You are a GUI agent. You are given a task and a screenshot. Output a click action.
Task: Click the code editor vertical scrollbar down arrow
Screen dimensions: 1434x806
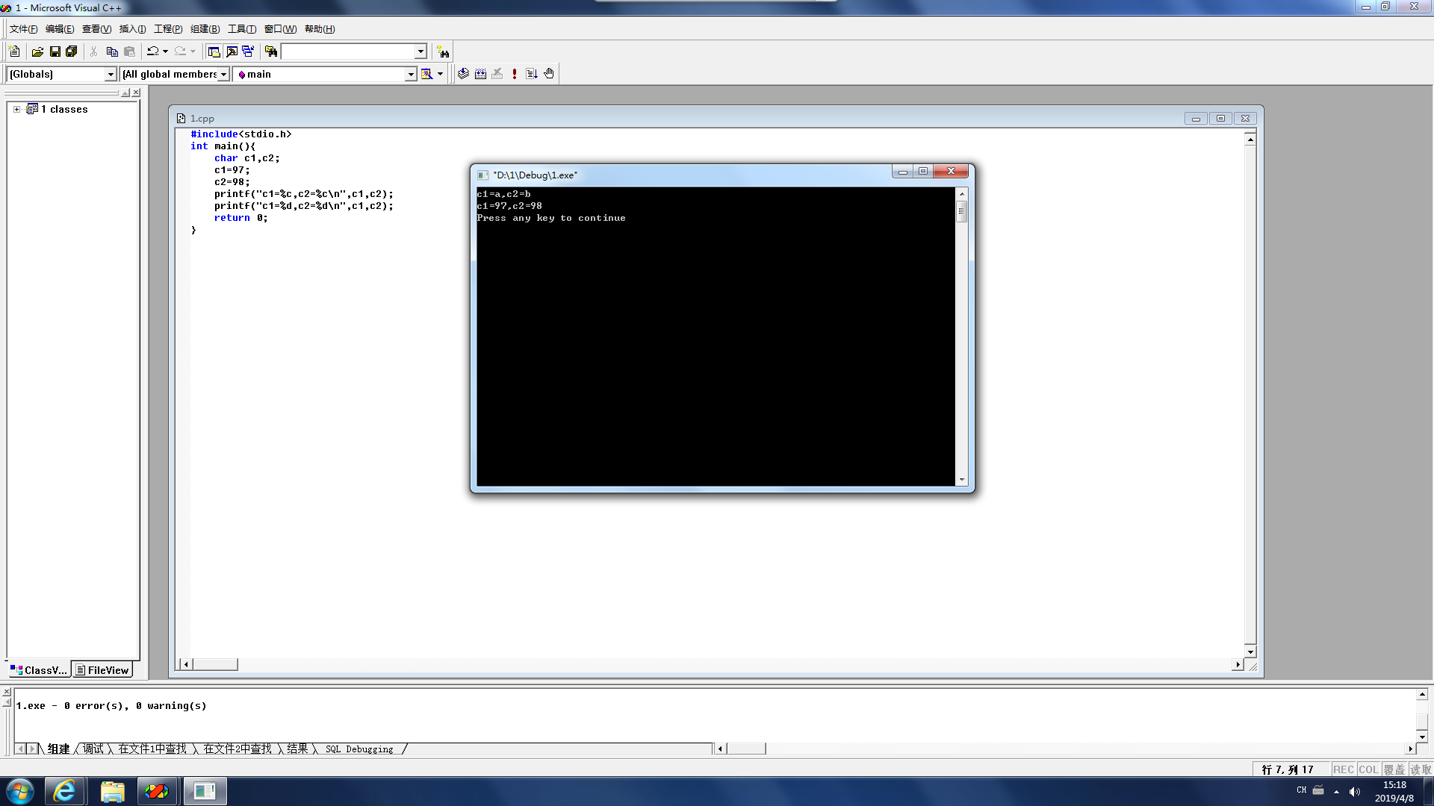[1250, 652]
